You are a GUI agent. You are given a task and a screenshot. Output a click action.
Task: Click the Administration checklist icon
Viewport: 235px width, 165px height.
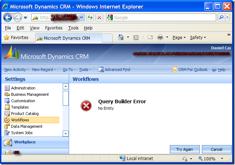coord(7,88)
